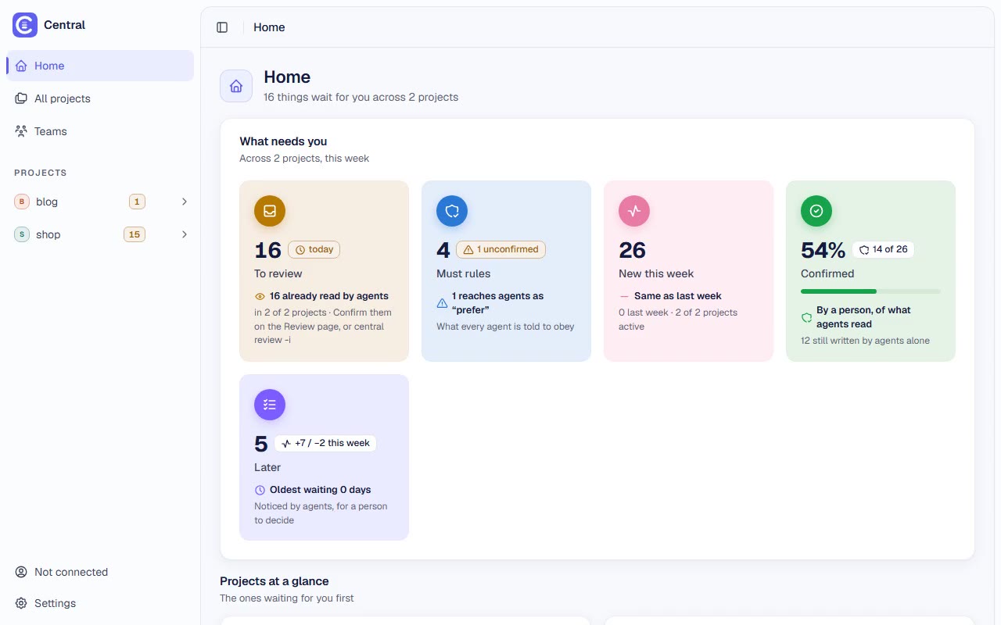Open Settings in sidebar

point(100,603)
